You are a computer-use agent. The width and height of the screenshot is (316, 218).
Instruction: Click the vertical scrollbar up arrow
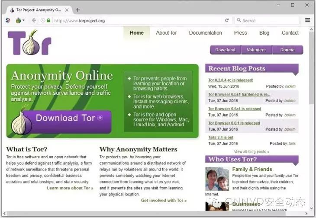(311, 29)
